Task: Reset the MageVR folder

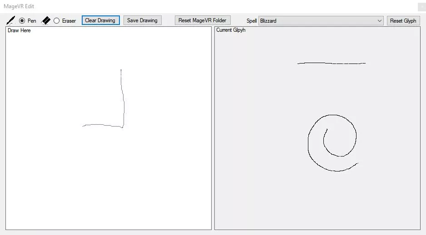Action: 203,20
